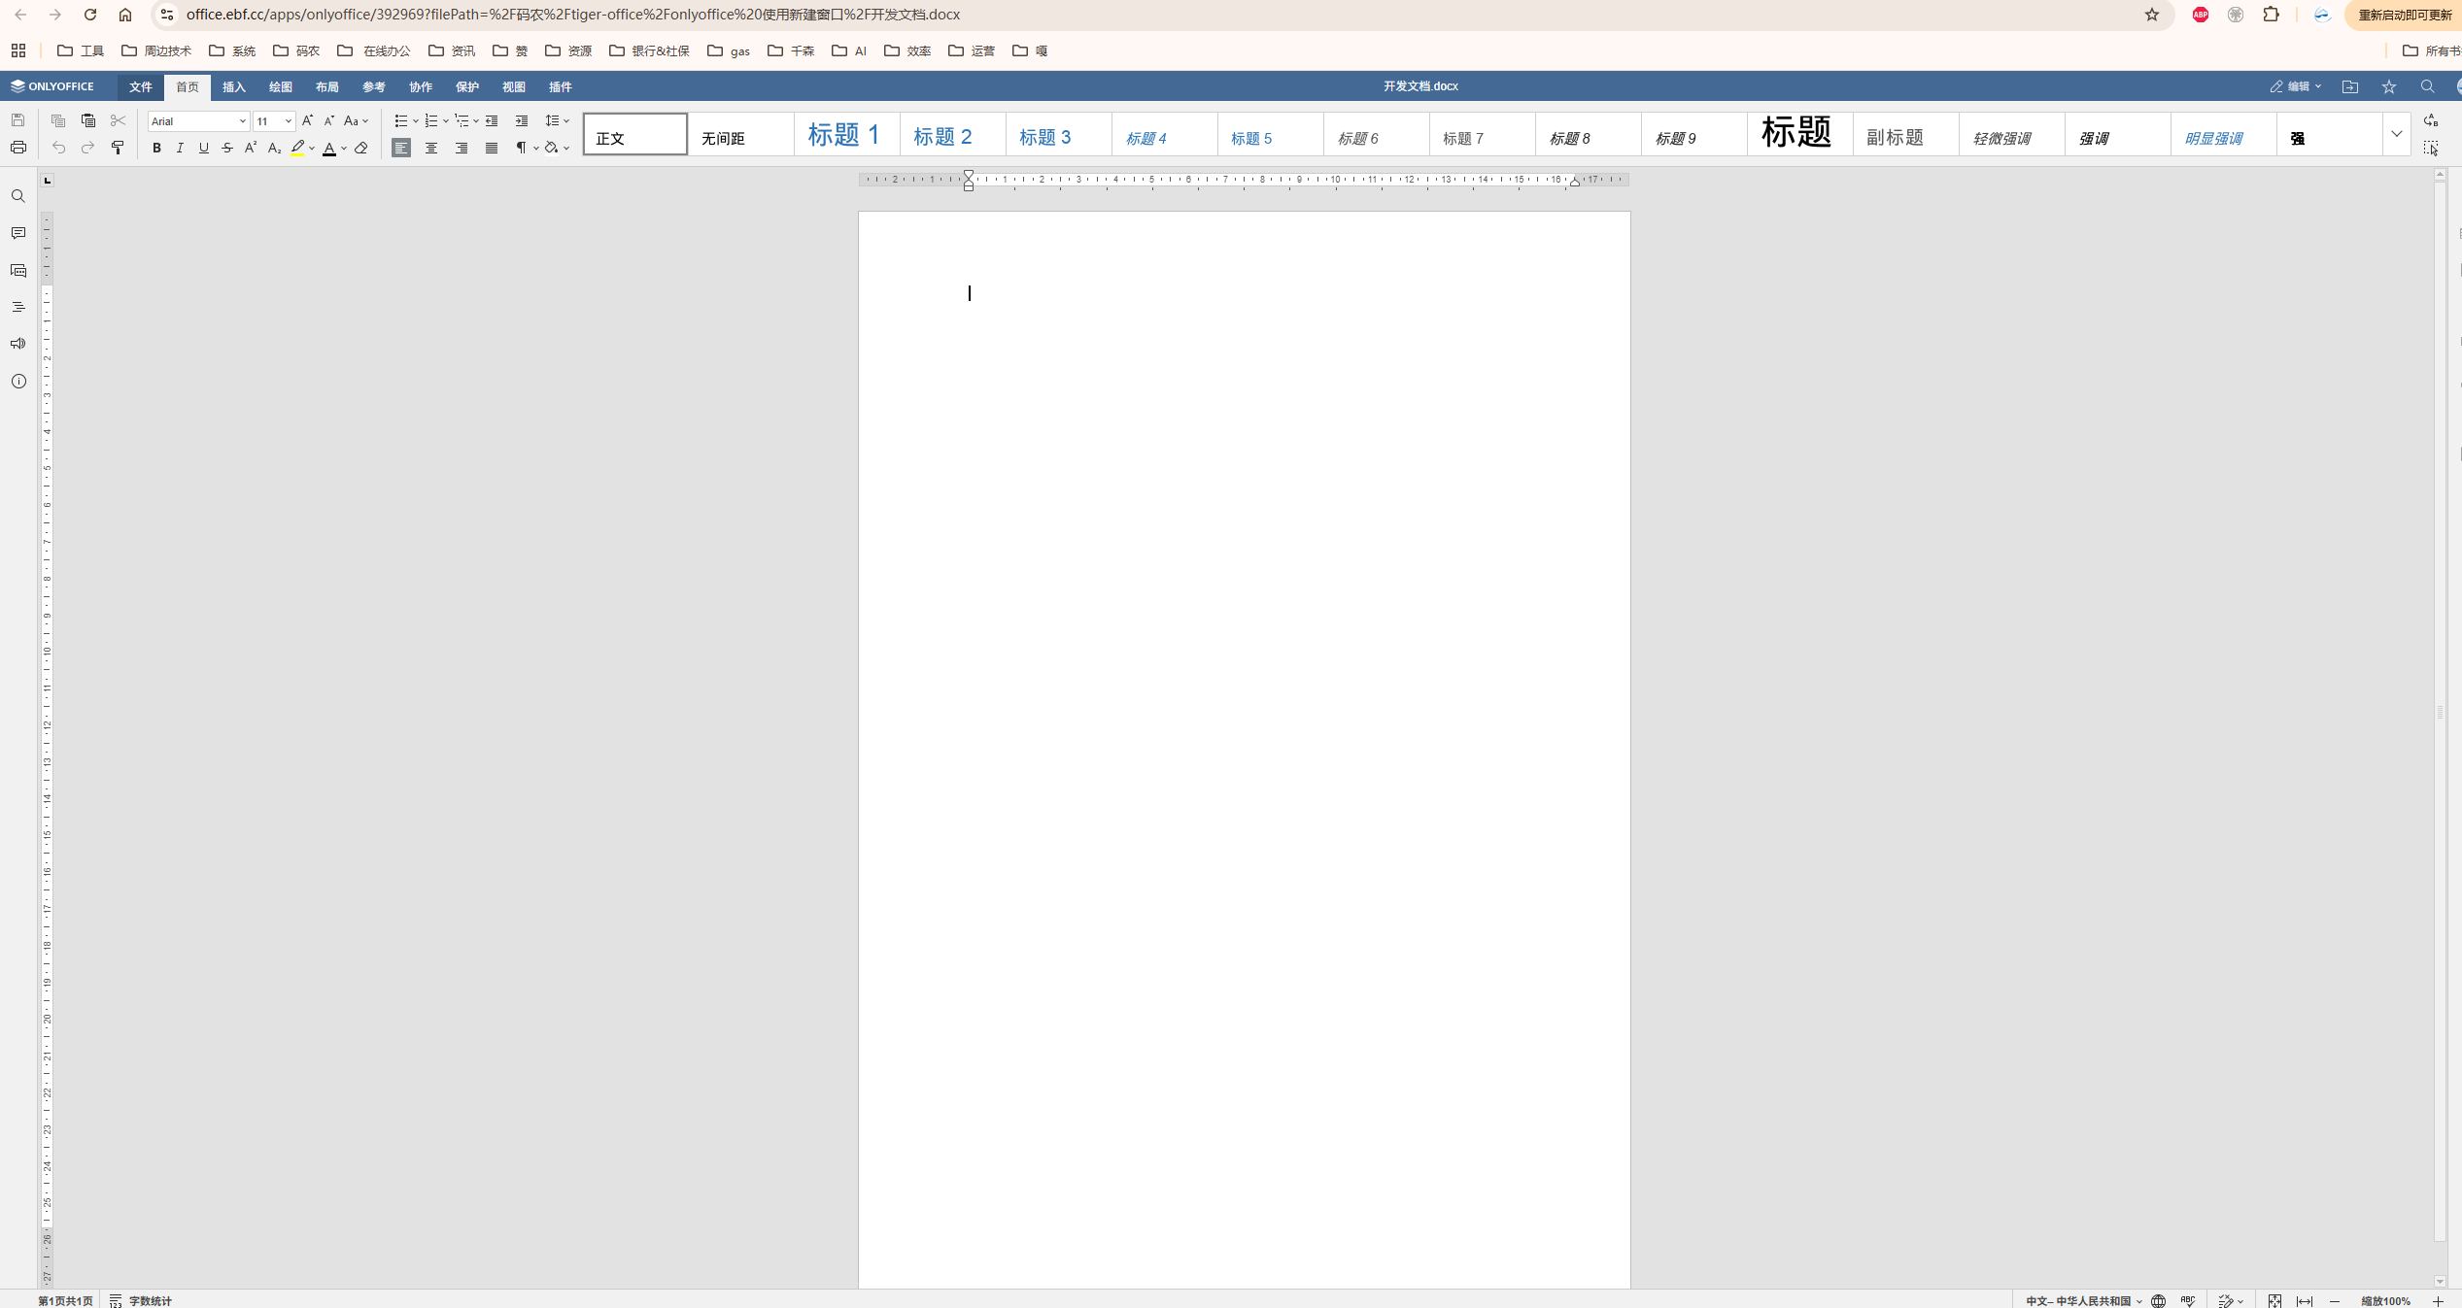Click the increase indent icon
2462x1308 pixels.
pos(522,120)
